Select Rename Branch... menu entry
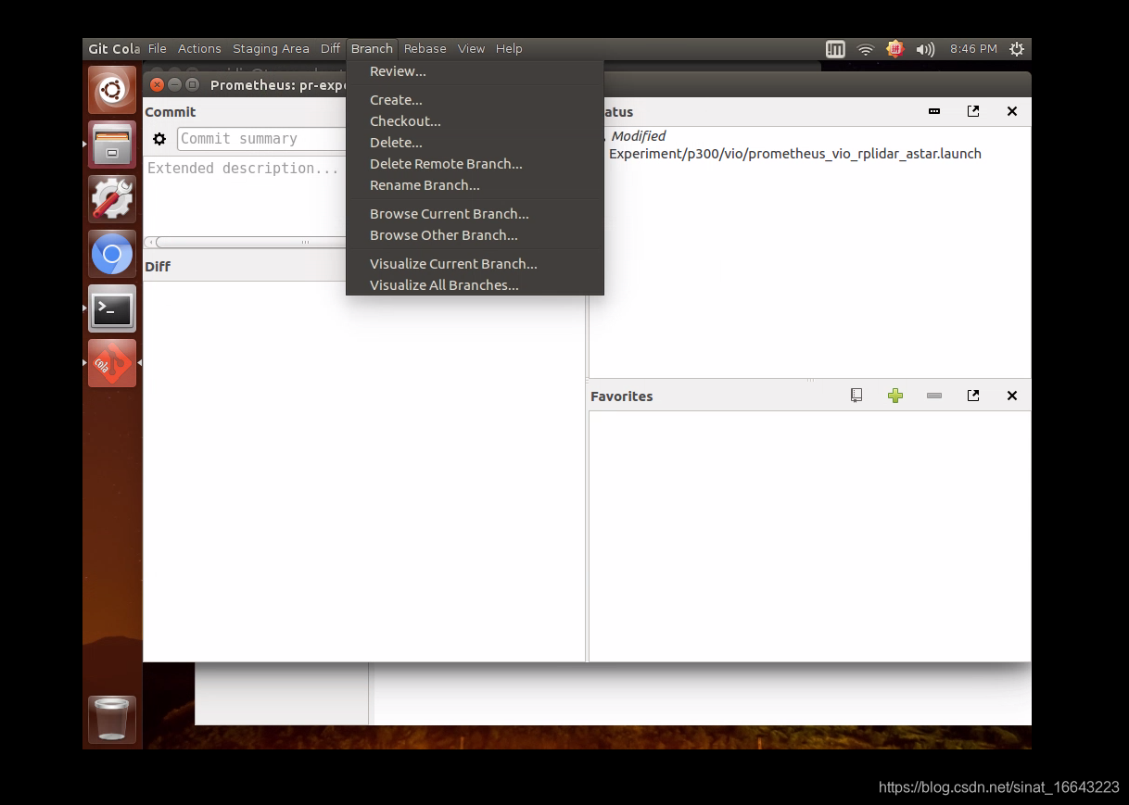This screenshot has width=1129, height=805. pyautogui.click(x=475, y=185)
